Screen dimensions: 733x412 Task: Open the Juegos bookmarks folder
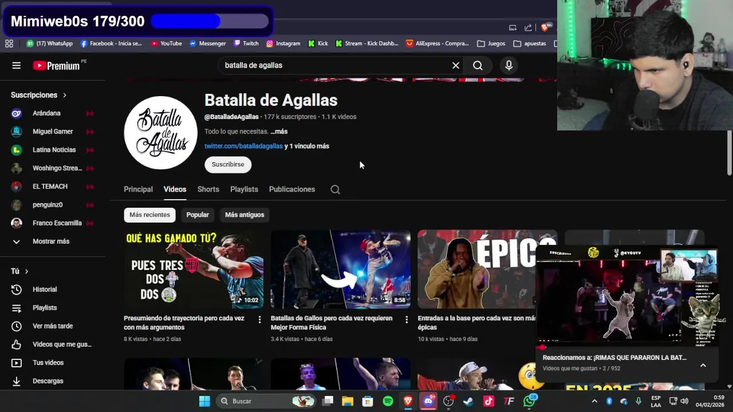491,43
